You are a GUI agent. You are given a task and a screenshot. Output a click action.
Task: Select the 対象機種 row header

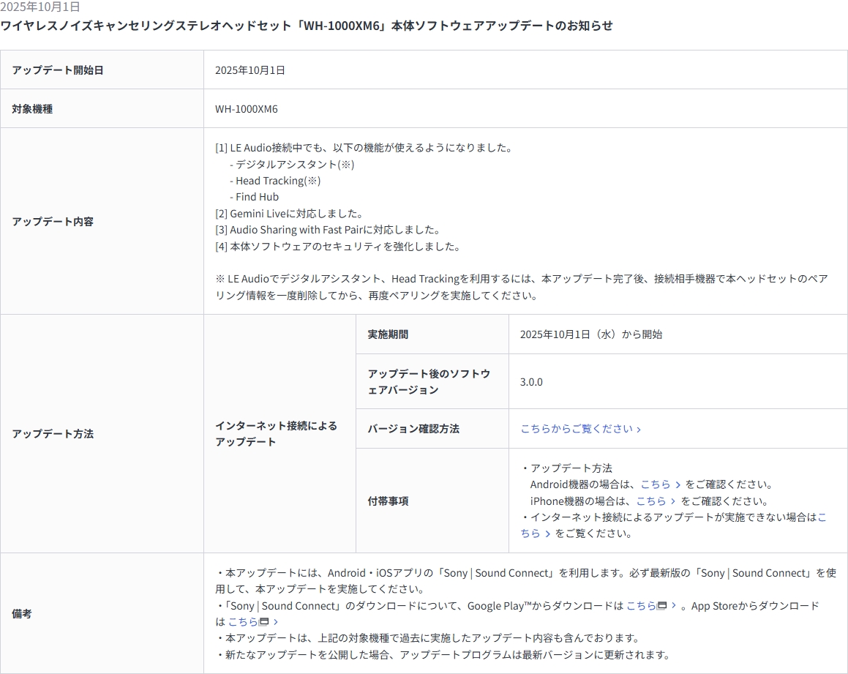click(32, 109)
